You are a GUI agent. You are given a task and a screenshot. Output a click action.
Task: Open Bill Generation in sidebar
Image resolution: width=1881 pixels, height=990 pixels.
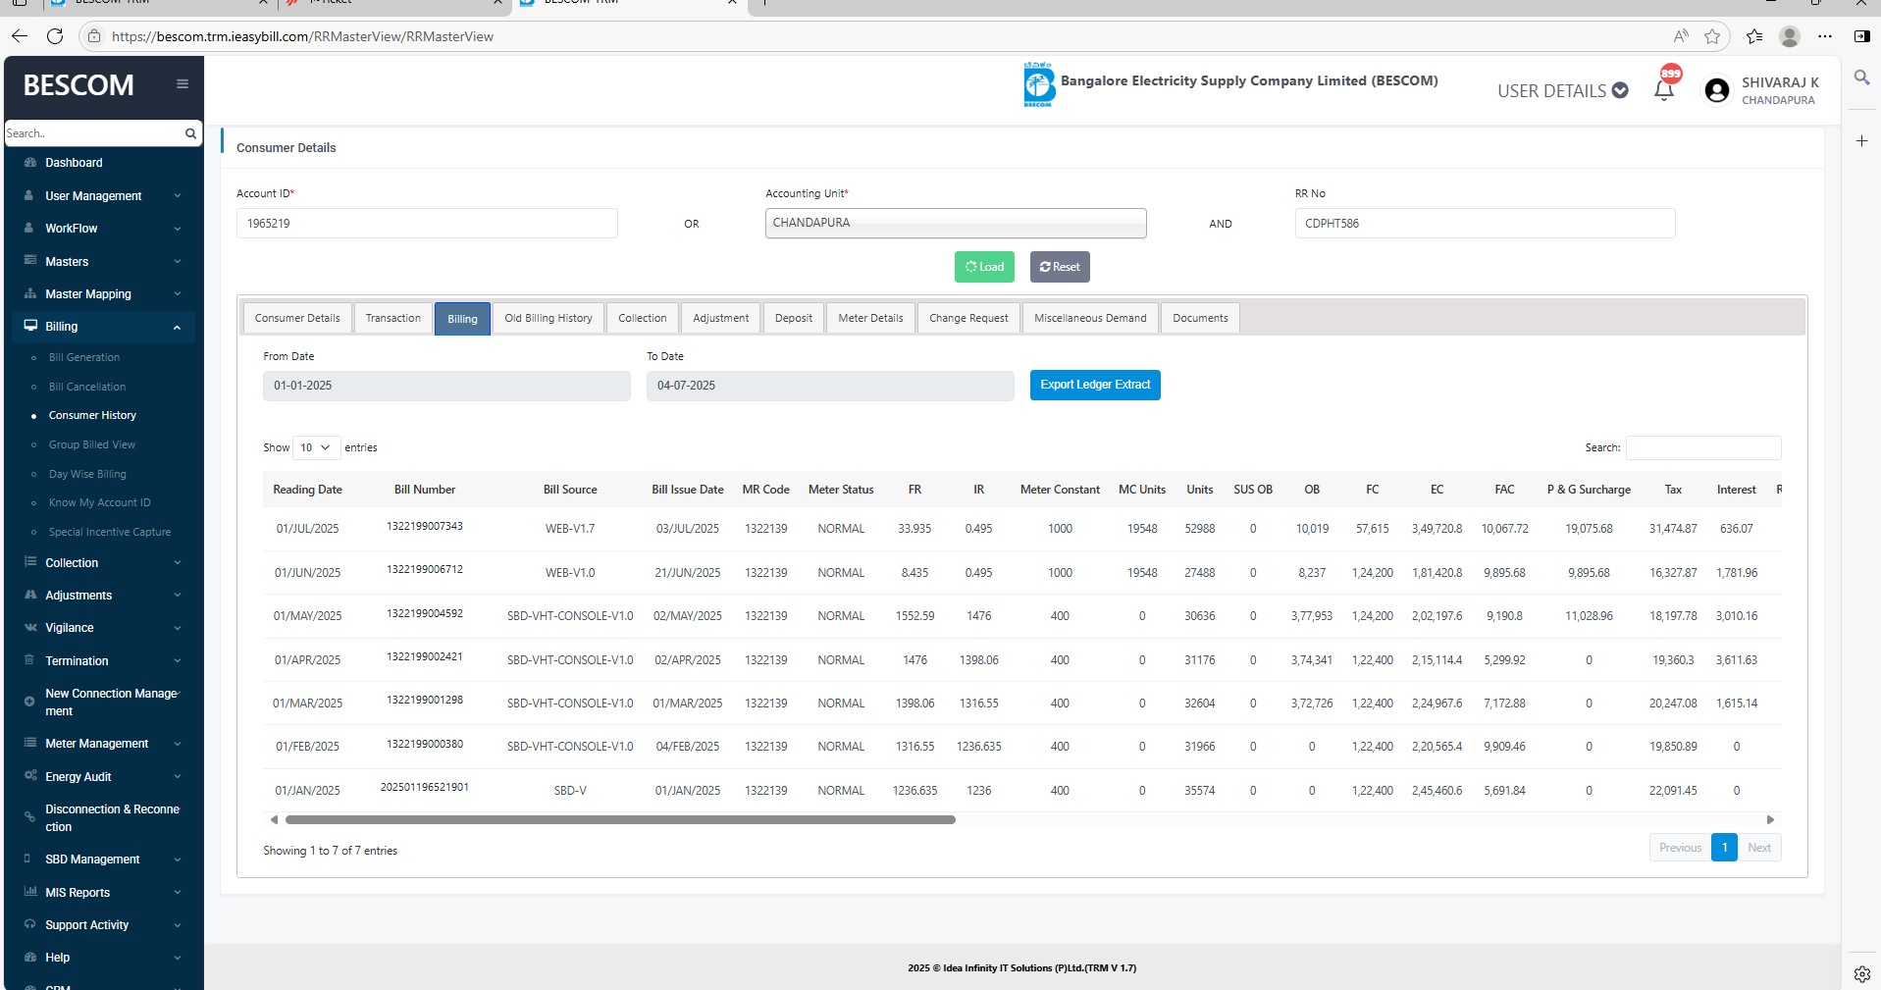coord(84,358)
